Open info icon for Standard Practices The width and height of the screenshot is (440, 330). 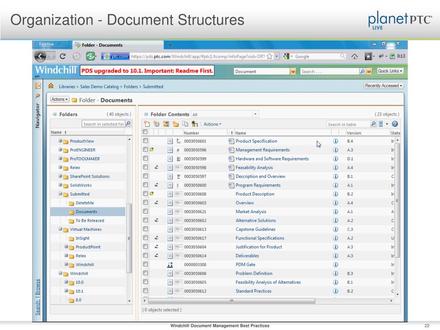335,291
